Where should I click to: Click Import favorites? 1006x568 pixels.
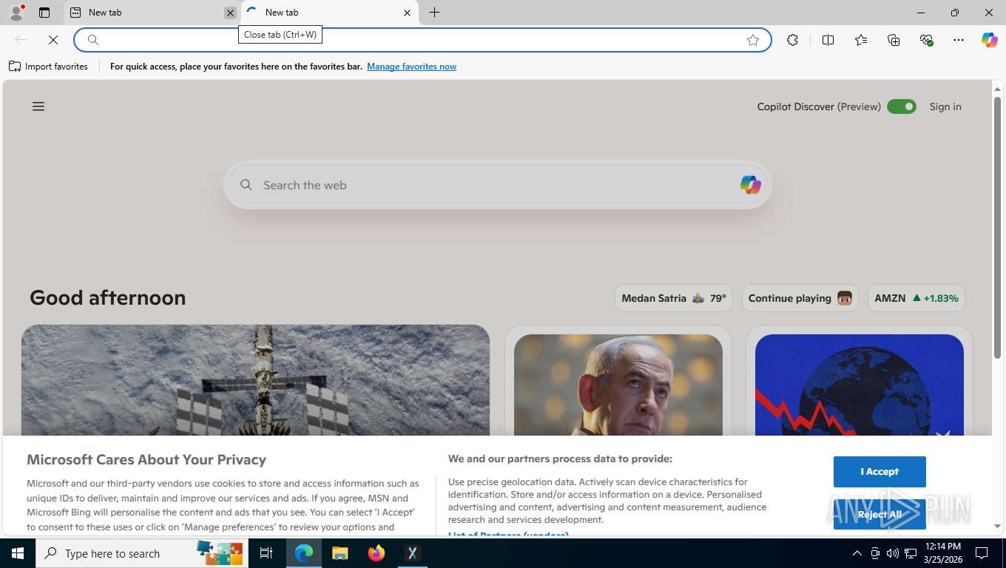pyautogui.click(x=48, y=67)
